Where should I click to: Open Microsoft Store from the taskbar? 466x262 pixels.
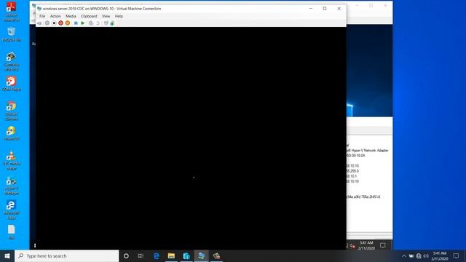[186, 255]
